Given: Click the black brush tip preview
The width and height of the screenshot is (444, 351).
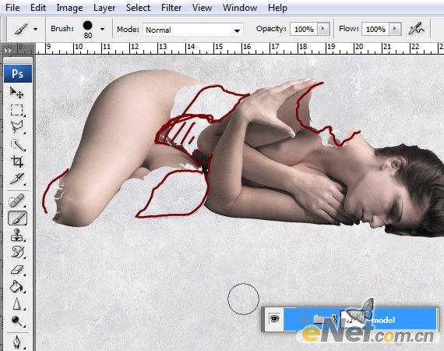Looking at the screenshot, I should [88, 26].
